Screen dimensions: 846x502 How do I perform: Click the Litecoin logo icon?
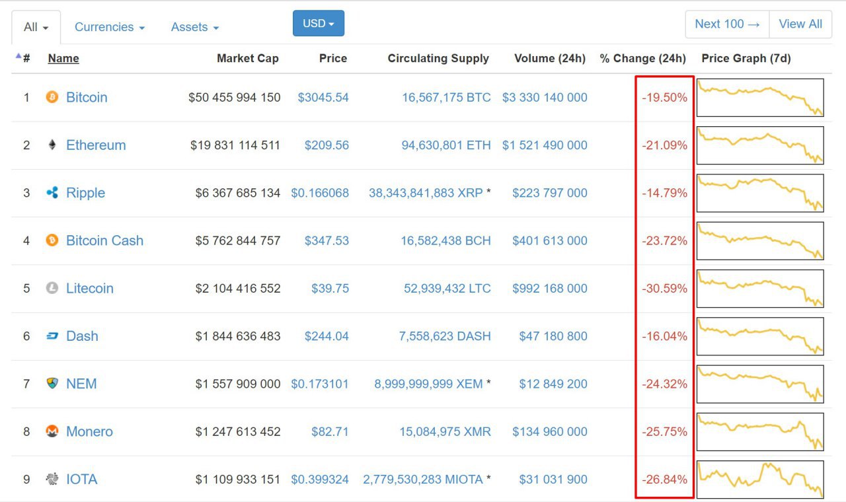point(52,288)
